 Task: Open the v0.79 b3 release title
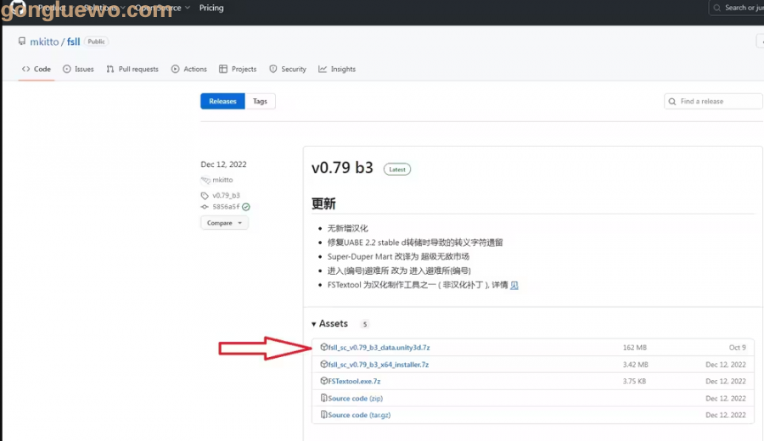click(342, 167)
